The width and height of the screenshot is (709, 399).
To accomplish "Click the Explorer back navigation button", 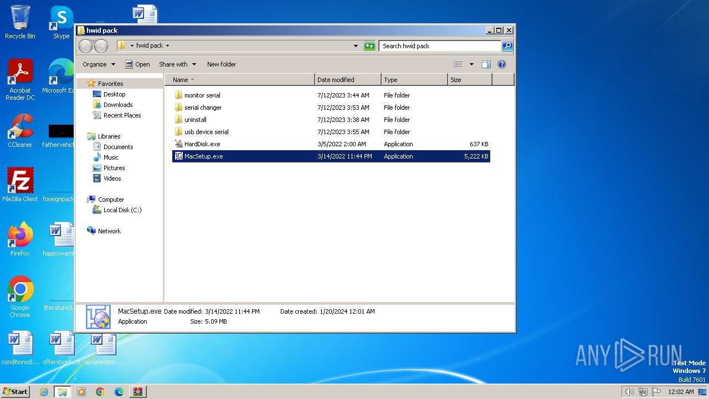I will (x=86, y=46).
